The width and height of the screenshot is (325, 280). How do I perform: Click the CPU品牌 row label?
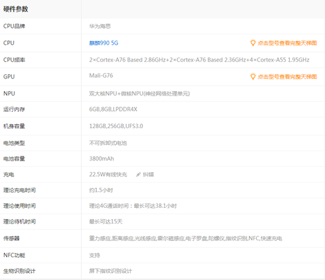click(14, 26)
